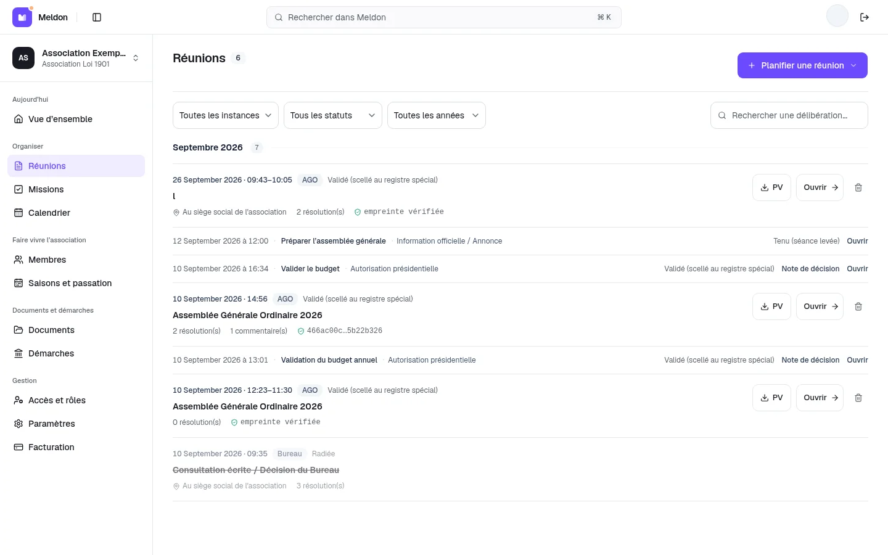Expand the Toutes les instances filter
This screenshot has width=888, height=555.
[x=226, y=115]
